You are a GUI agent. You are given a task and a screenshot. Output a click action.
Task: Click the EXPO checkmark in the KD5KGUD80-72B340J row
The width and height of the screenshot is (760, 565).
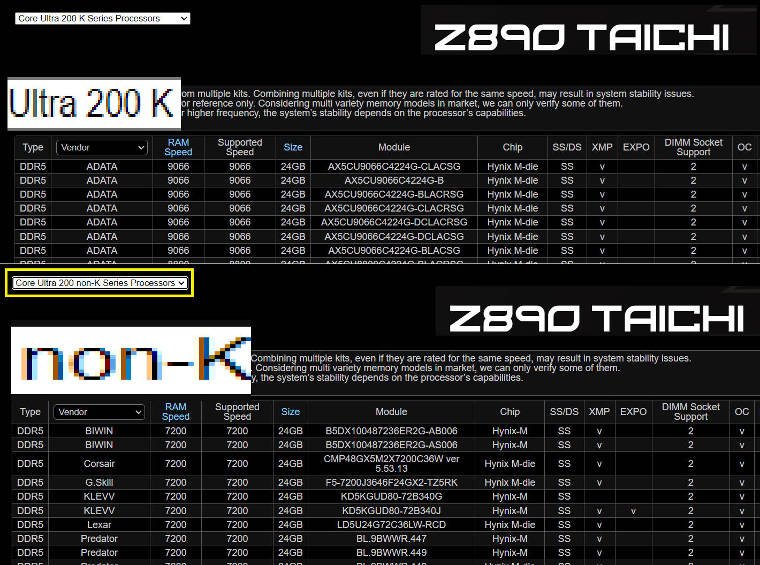tap(633, 511)
